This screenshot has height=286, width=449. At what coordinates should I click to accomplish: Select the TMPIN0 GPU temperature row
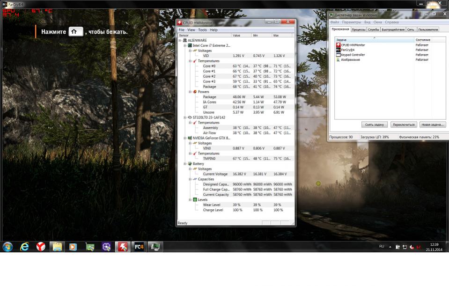pos(236,159)
